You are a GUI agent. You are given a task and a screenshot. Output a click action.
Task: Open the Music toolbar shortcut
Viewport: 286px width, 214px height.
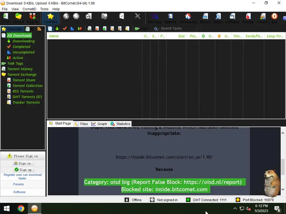click(218, 18)
